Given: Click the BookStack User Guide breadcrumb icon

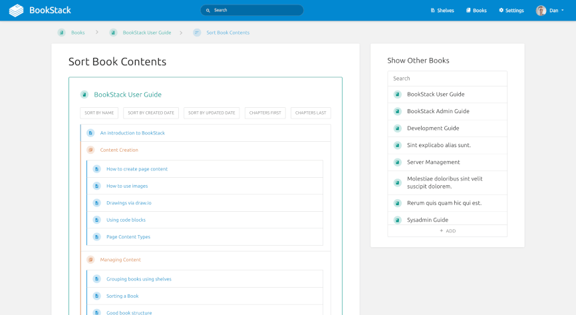Looking at the screenshot, I should 113,33.
